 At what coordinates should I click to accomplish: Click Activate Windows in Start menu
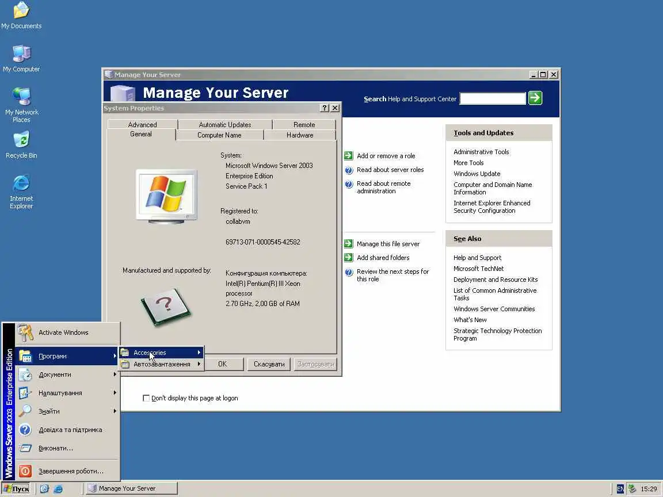coord(68,332)
